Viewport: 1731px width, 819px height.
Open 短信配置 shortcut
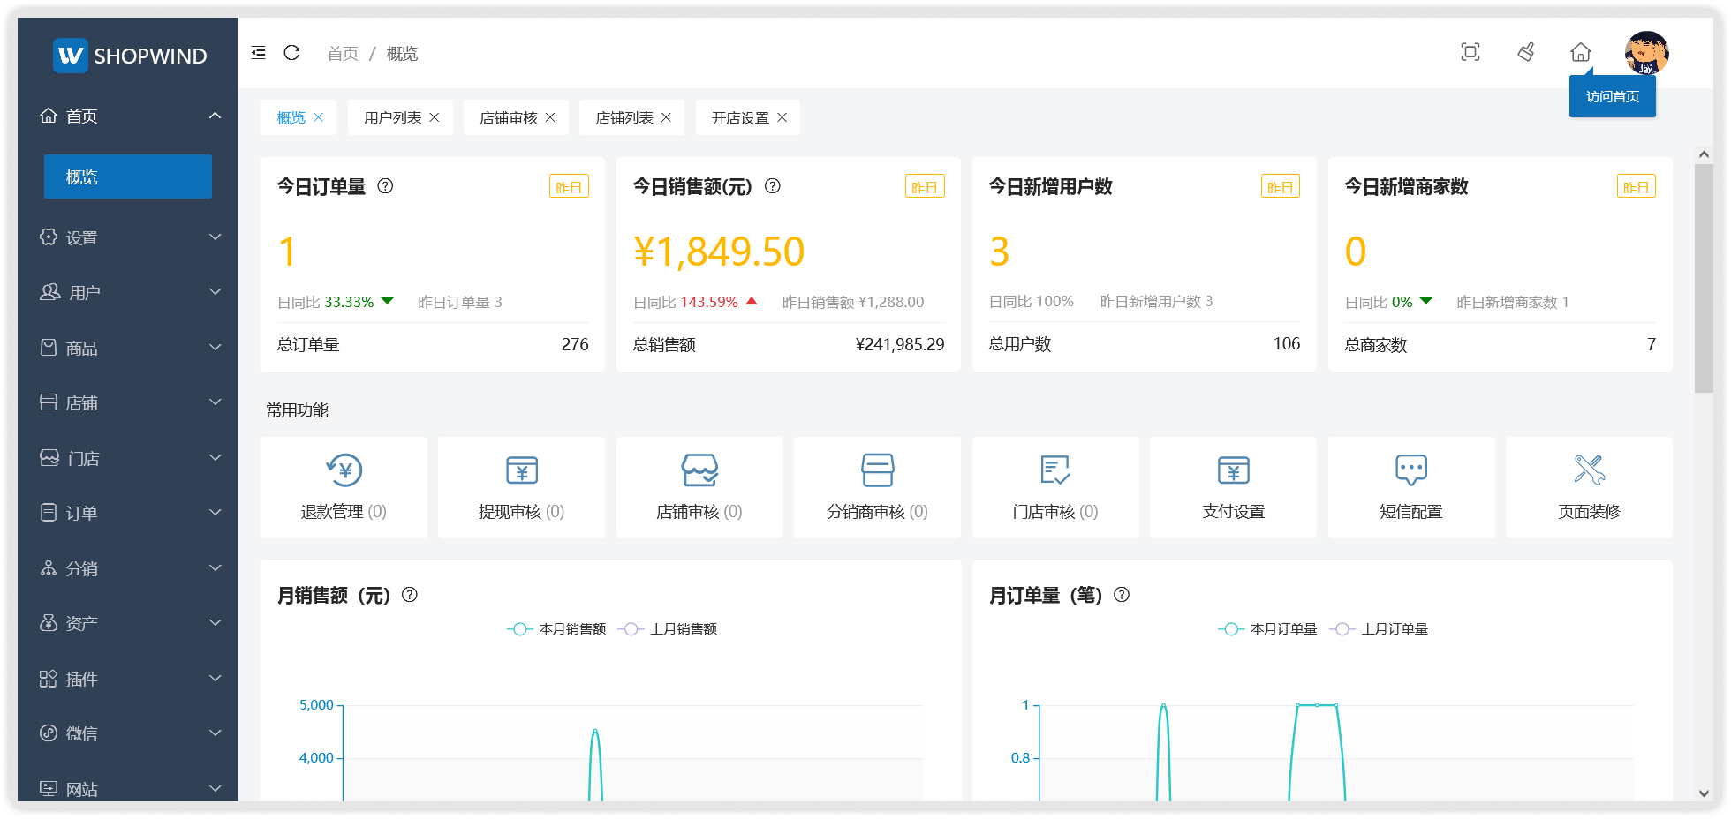pos(1411,487)
